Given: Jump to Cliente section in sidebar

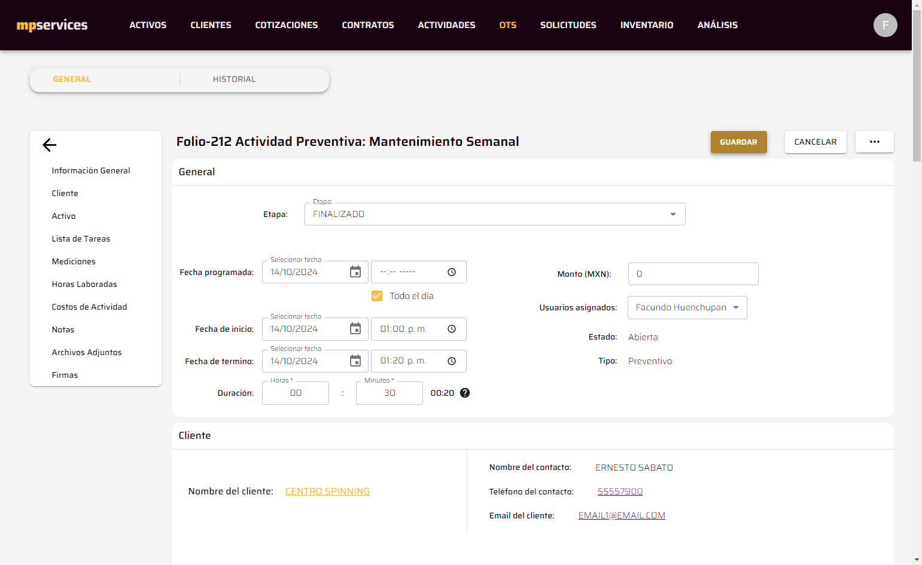Looking at the screenshot, I should 65,193.
